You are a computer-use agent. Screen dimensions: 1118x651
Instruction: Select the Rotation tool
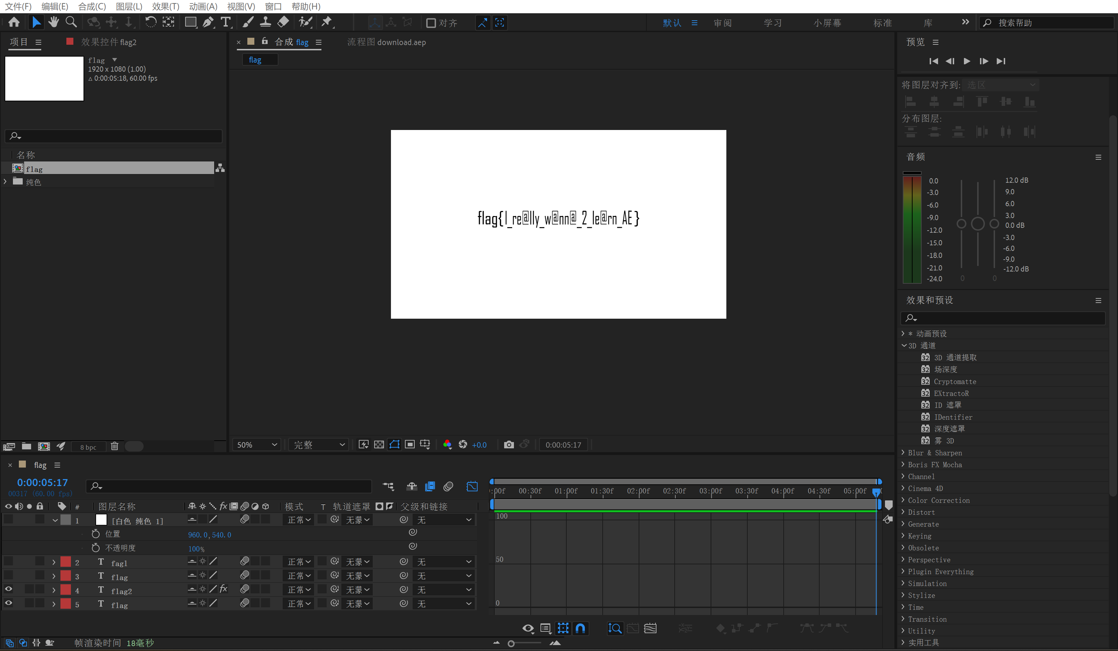[x=150, y=22]
